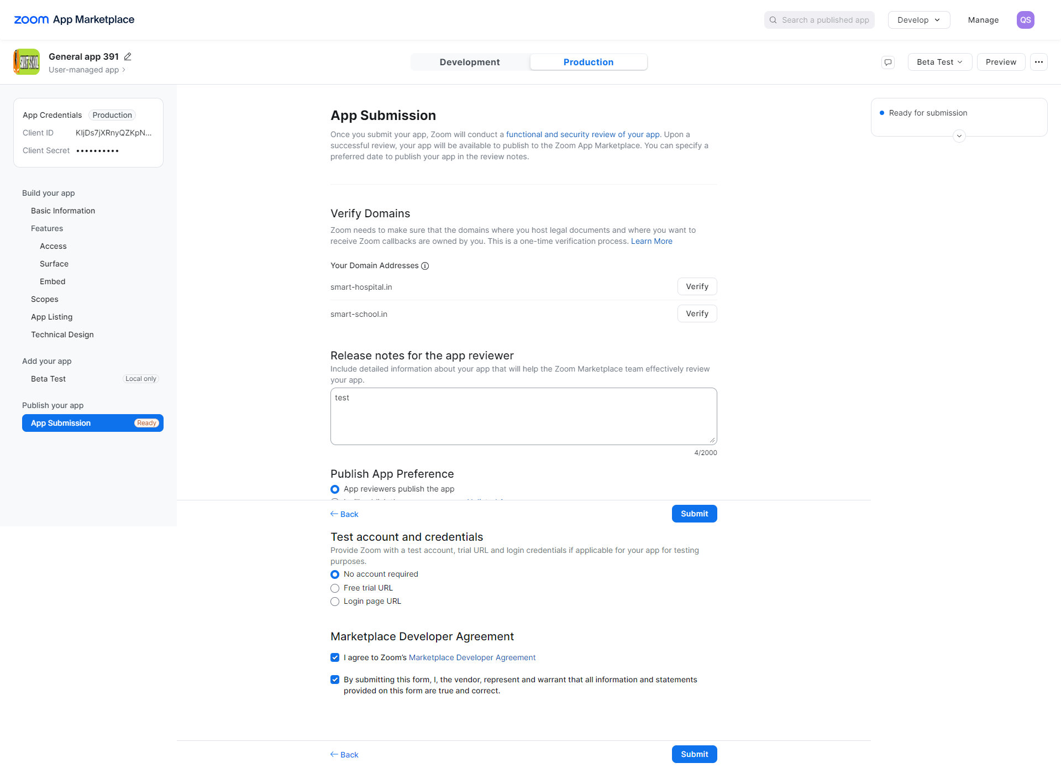Open the Develop dropdown menu
The height and width of the screenshot is (768, 1061).
click(x=918, y=20)
